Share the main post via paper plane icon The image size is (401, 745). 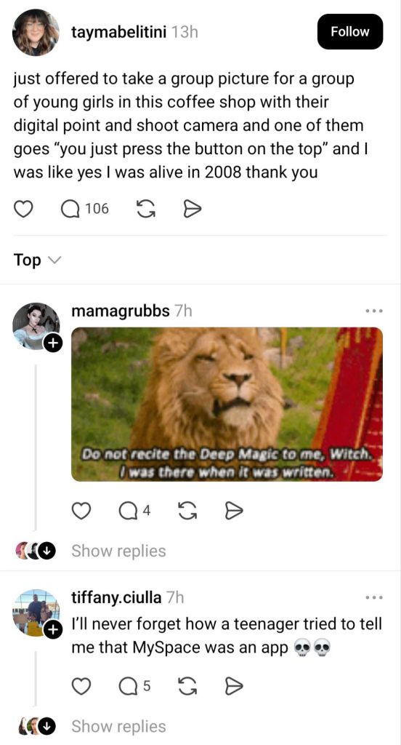(193, 209)
